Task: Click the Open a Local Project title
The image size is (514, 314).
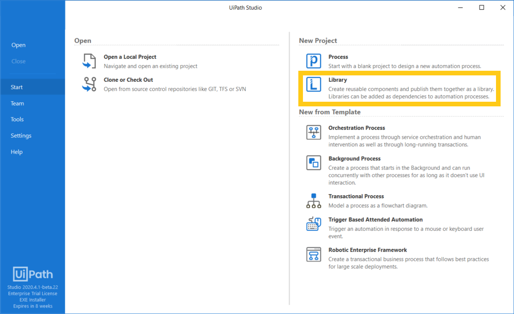Action: pyautogui.click(x=130, y=57)
